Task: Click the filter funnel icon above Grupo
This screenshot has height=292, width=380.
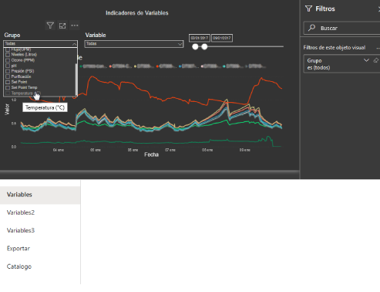Action: [50, 25]
